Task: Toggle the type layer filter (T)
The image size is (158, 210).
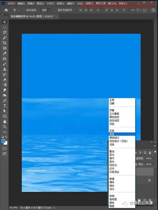Action: [140, 153]
